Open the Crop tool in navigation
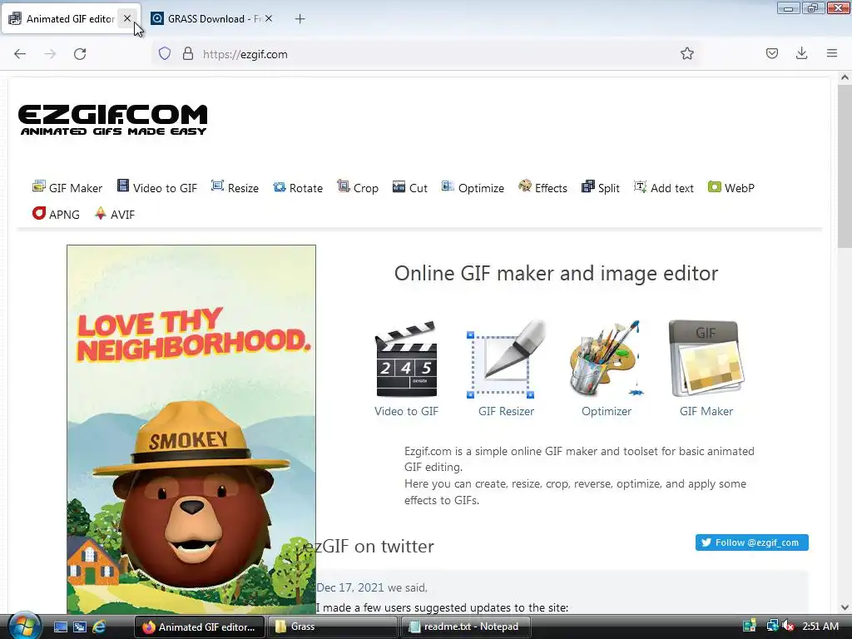852x639 pixels. (358, 187)
